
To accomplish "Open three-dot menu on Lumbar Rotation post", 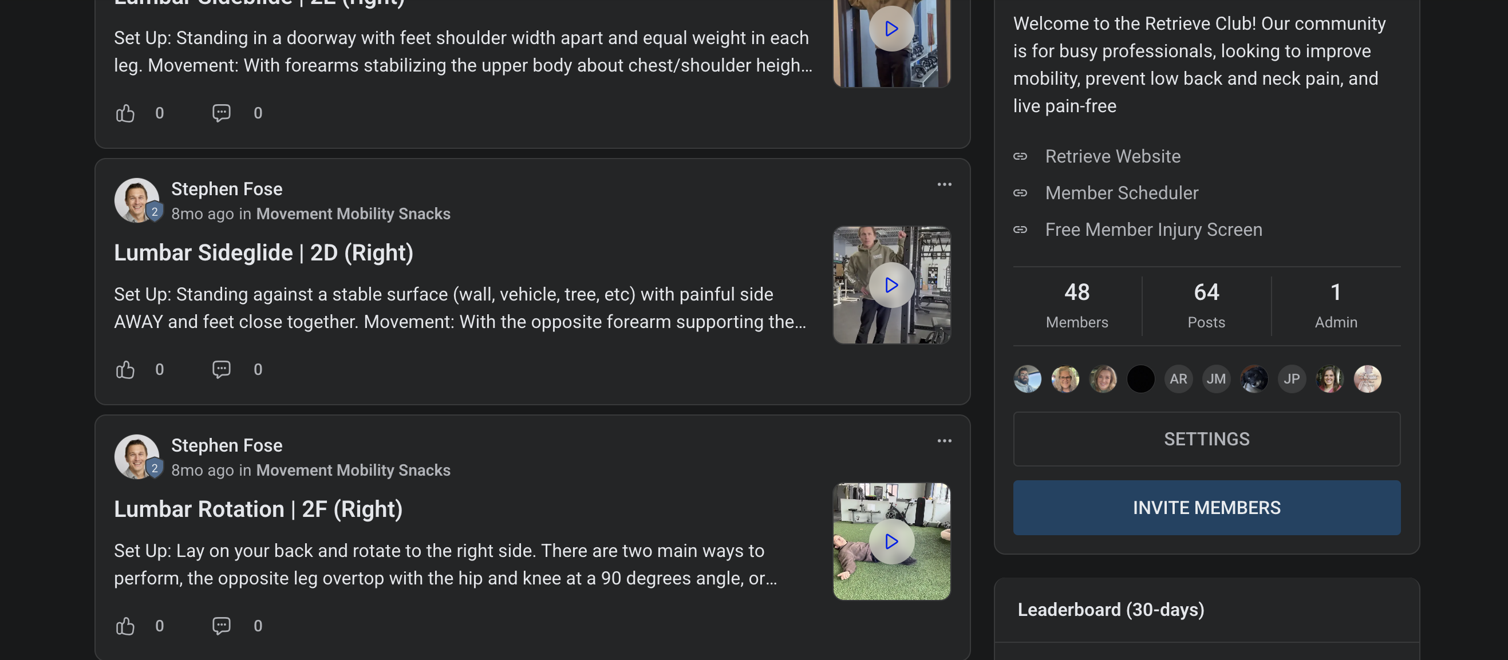I will [x=944, y=441].
